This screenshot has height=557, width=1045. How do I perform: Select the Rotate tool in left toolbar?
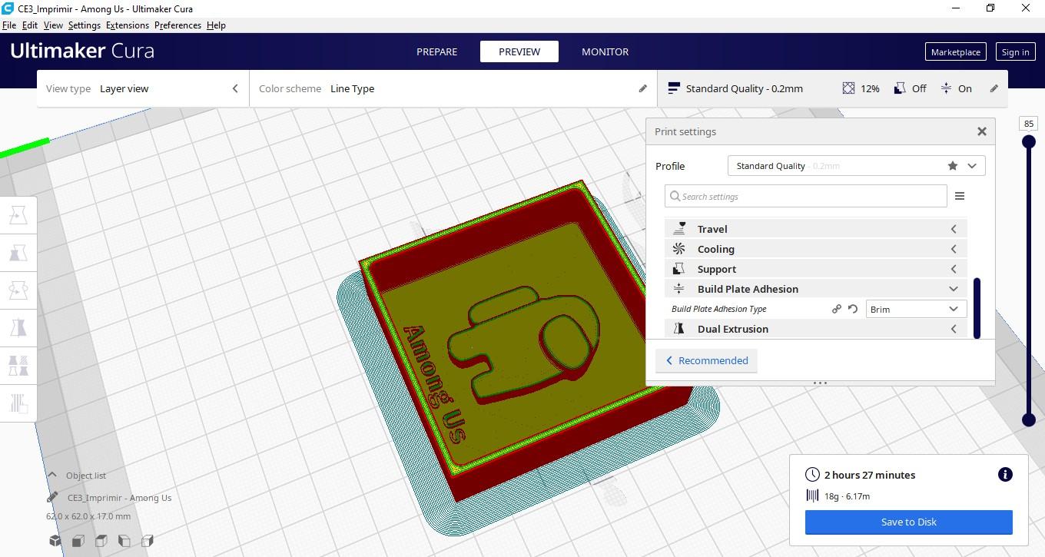18,290
